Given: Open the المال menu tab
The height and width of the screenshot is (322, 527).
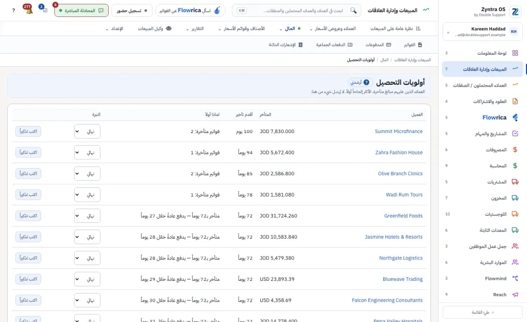Looking at the screenshot, I should click(x=290, y=28).
